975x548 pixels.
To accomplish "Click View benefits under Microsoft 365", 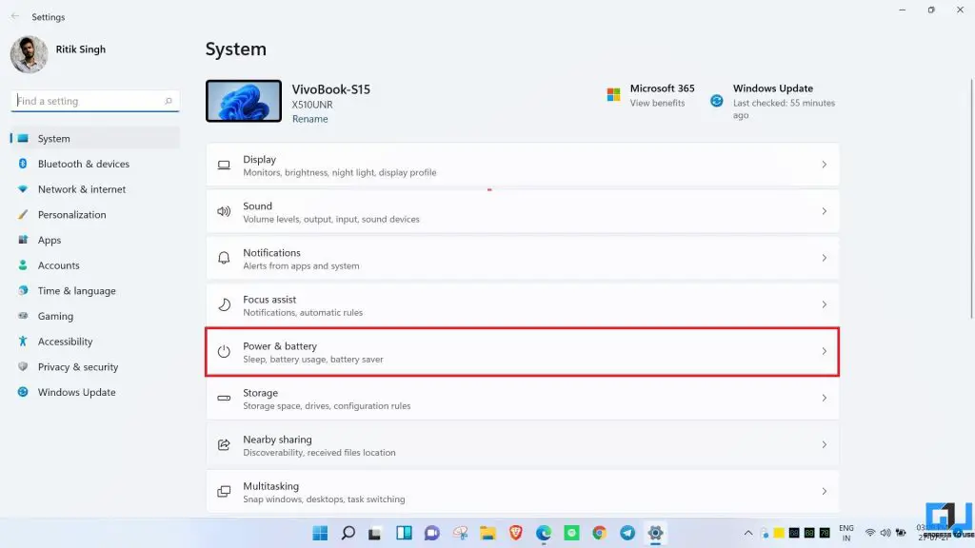I will point(659,102).
